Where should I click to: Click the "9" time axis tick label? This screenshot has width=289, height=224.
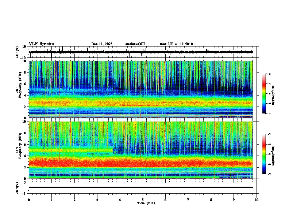click(234, 200)
